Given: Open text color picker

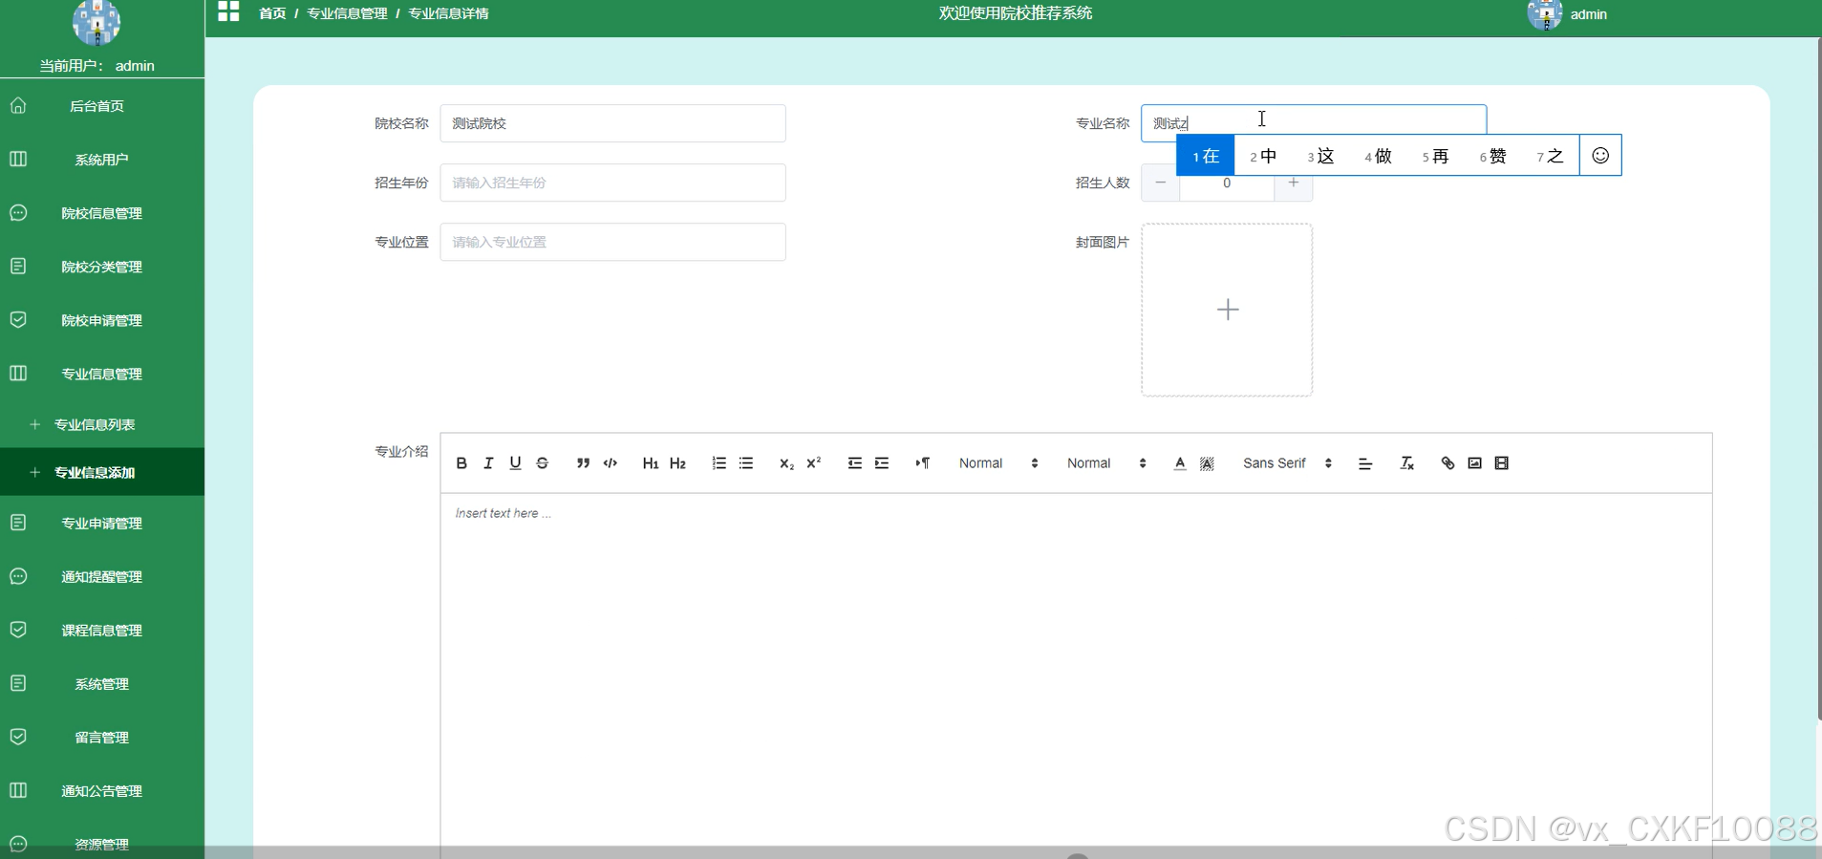Looking at the screenshot, I should point(1180,463).
